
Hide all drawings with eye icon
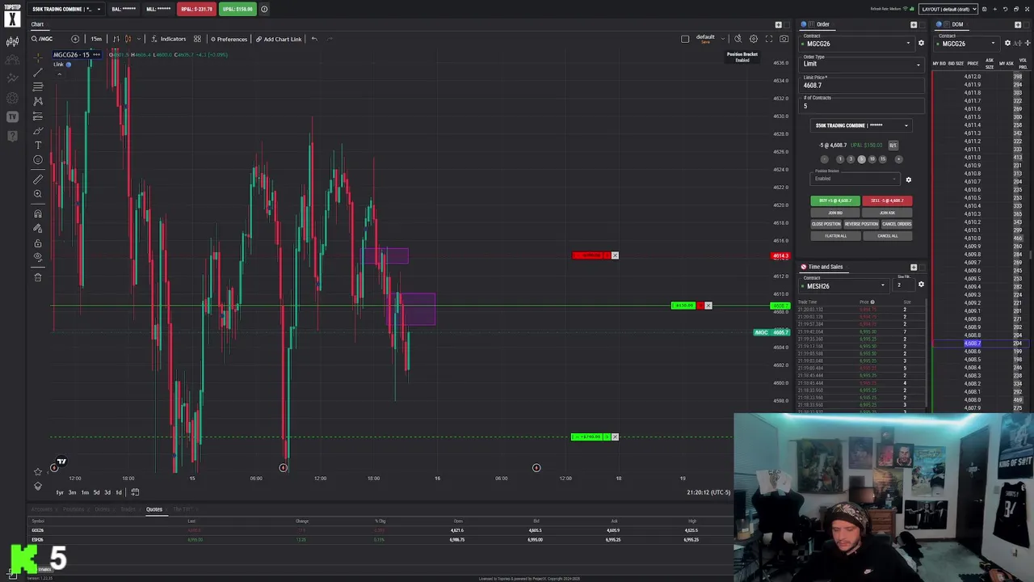(37, 257)
